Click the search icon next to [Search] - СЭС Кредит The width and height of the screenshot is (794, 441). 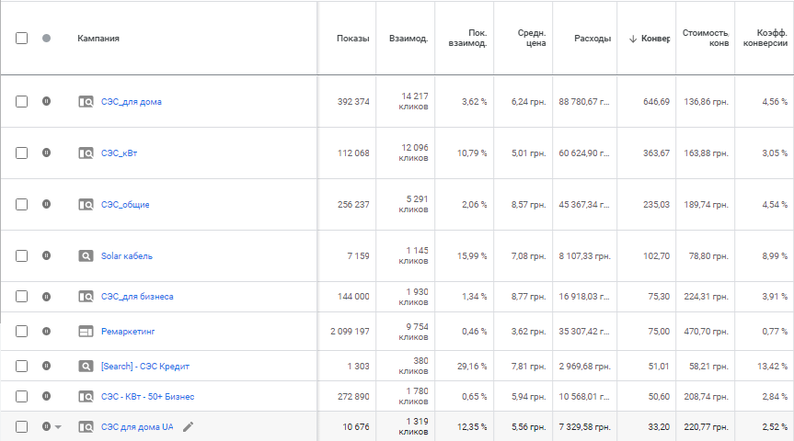coord(86,366)
